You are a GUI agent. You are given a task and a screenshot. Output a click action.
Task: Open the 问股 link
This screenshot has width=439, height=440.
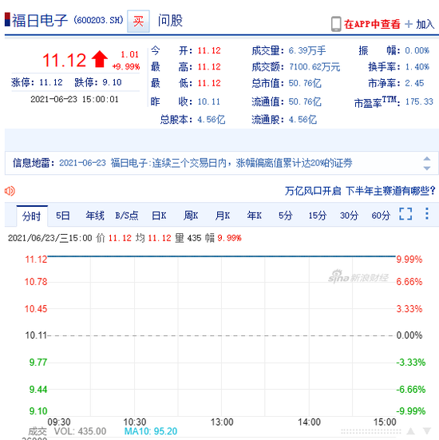click(x=170, y=21)
